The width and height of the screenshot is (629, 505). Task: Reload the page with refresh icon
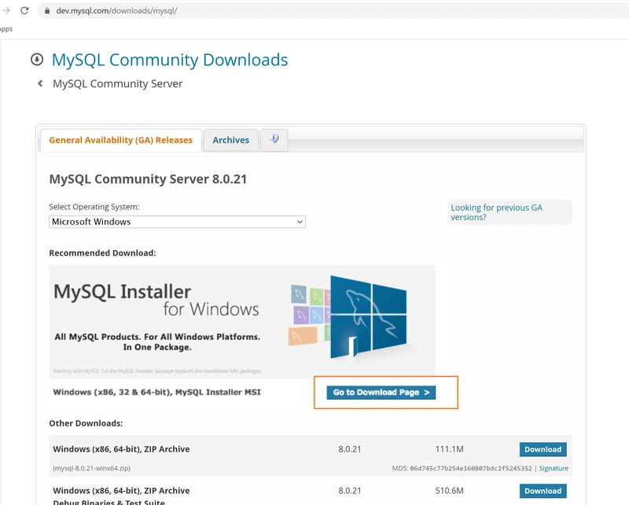click(24, 10)
